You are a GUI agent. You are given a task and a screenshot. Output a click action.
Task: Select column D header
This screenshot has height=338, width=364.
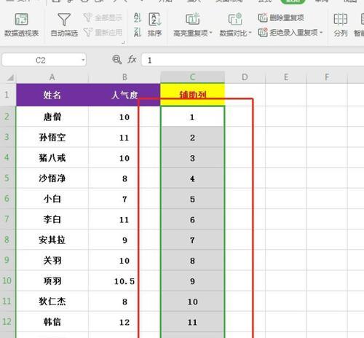(245, 77)
